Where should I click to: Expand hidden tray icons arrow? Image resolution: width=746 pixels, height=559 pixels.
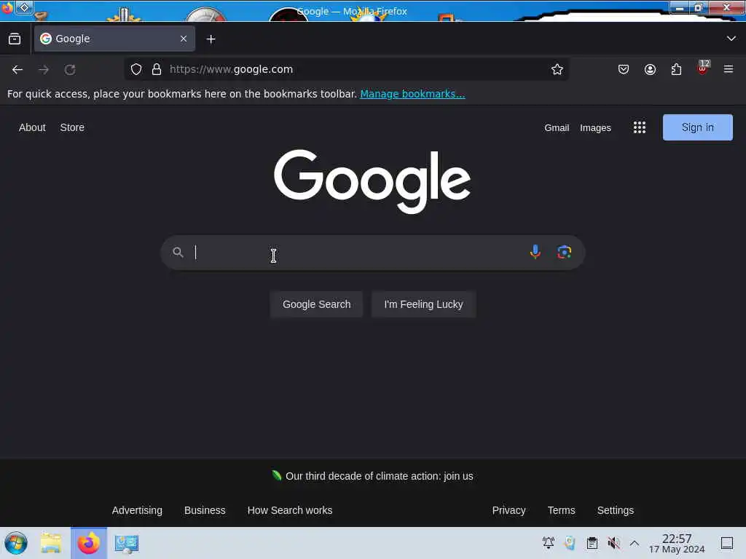click(635, 542)
